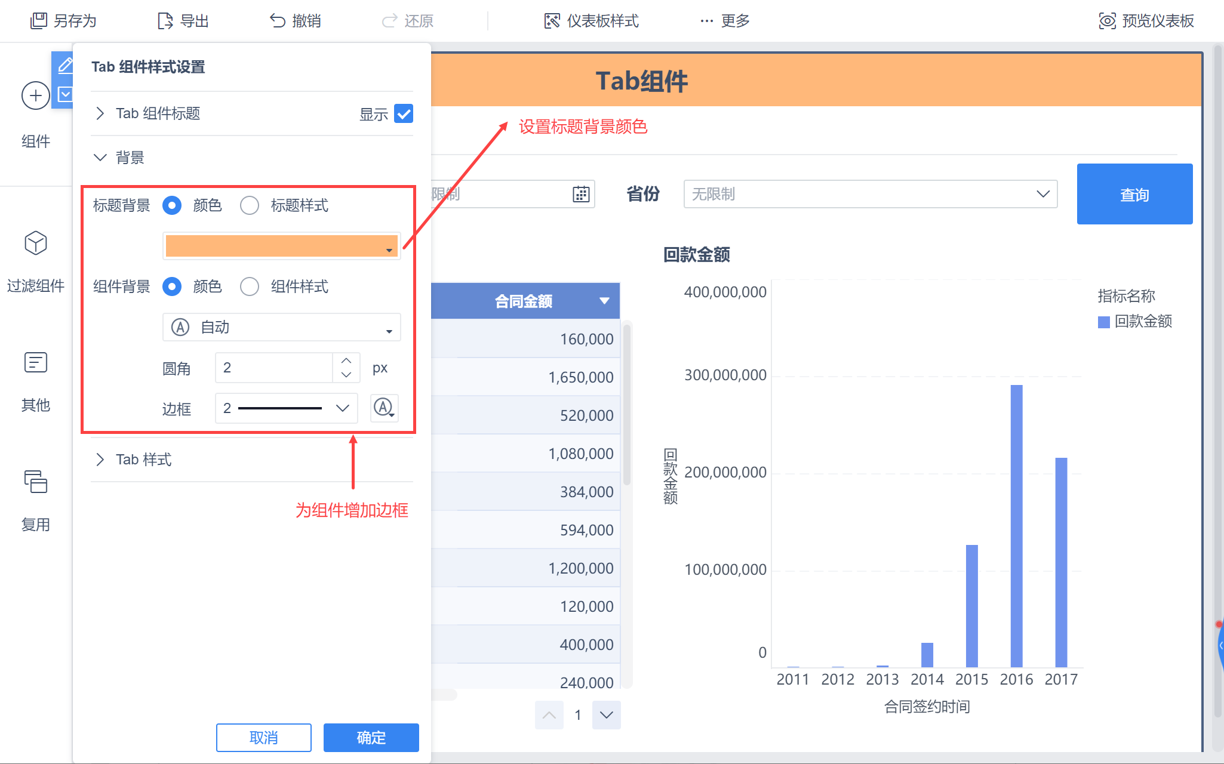
Task: Click the Confirm button in dialog
Action: tap(371, 738)
